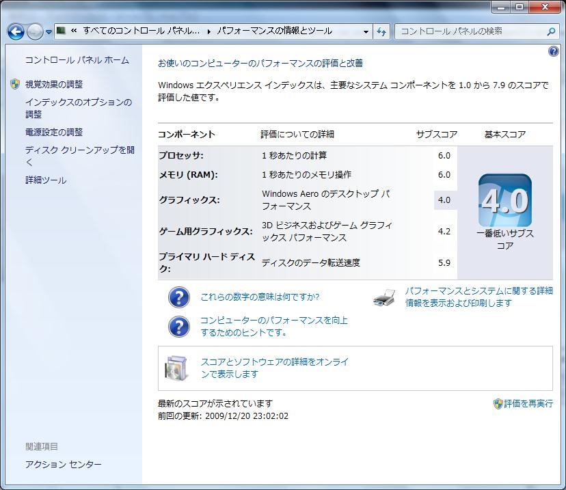Click the 一番低いサブスコア caption
This screenshot has width=566, height=490.
click(x=505, y=240)
